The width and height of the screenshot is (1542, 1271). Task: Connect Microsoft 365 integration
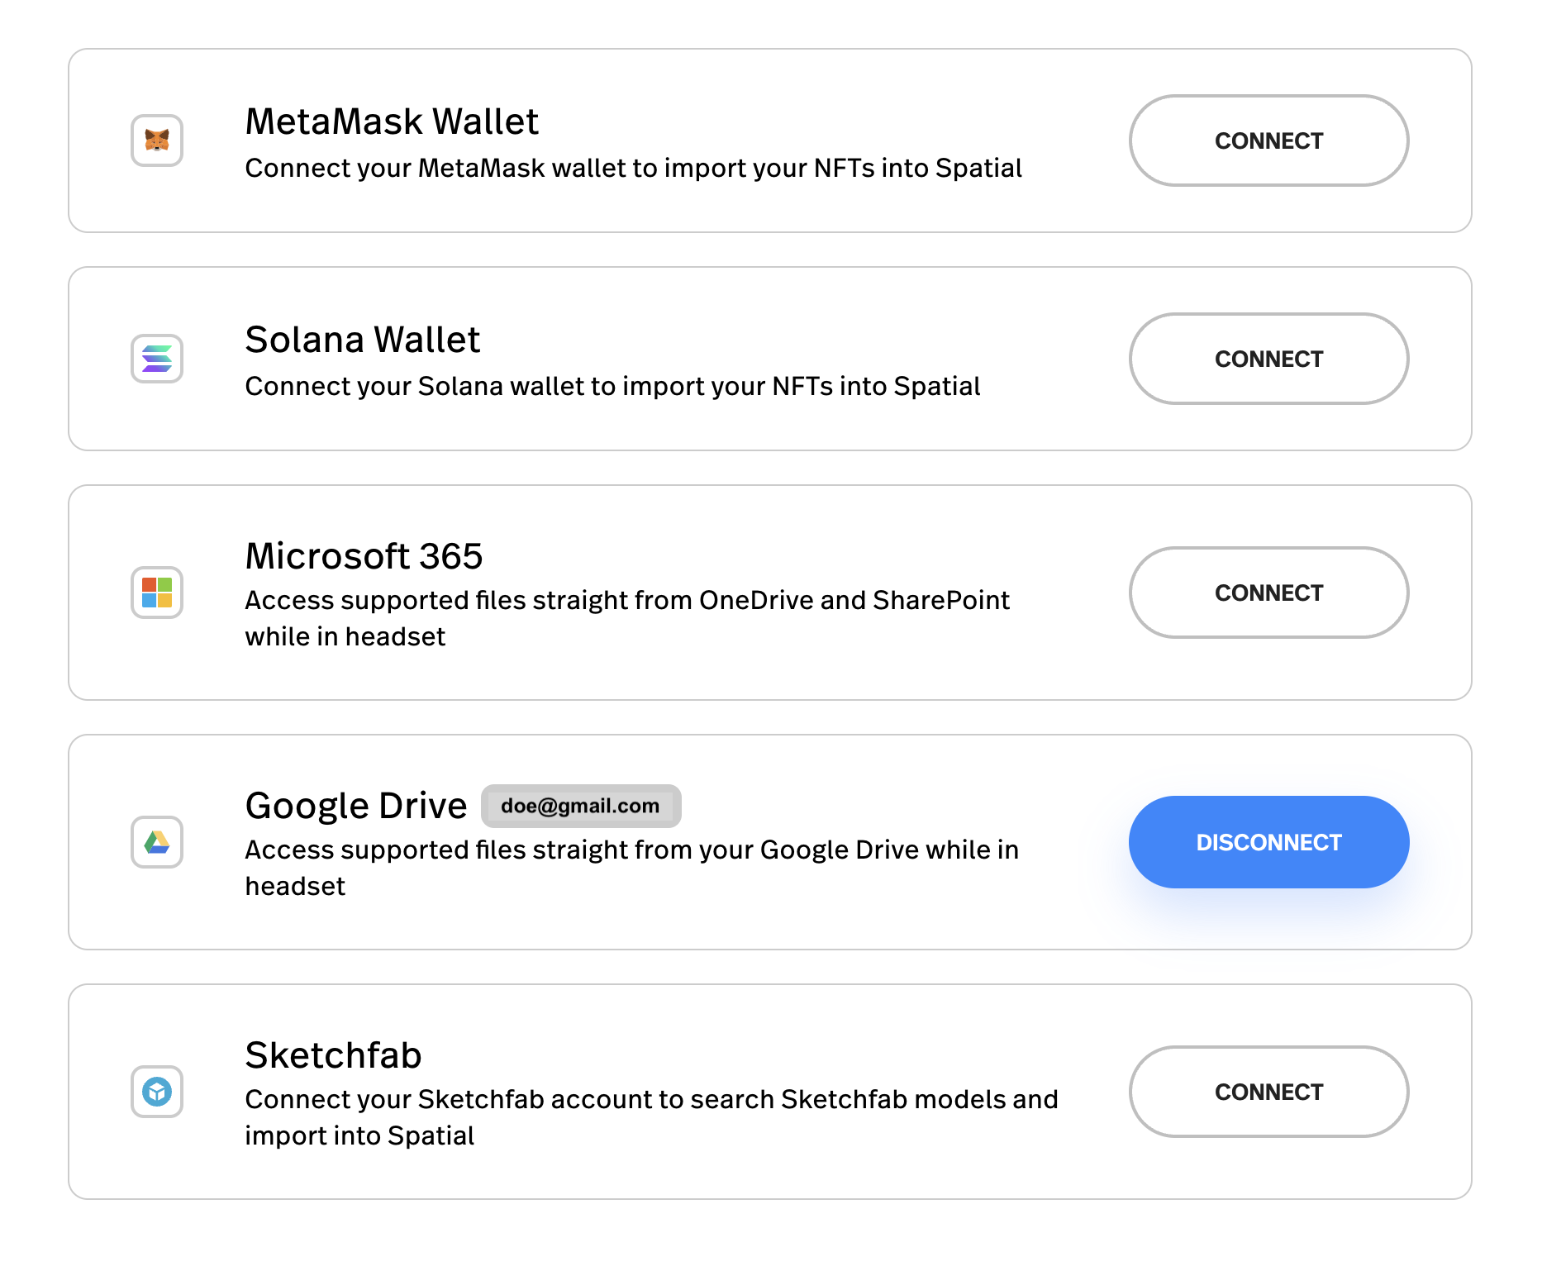(1268, 593)
